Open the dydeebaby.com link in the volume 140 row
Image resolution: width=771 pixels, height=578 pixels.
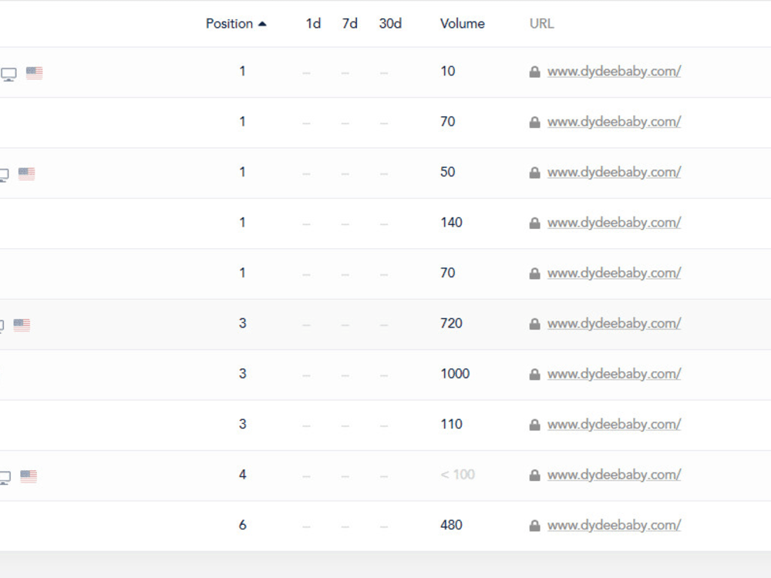614,223
